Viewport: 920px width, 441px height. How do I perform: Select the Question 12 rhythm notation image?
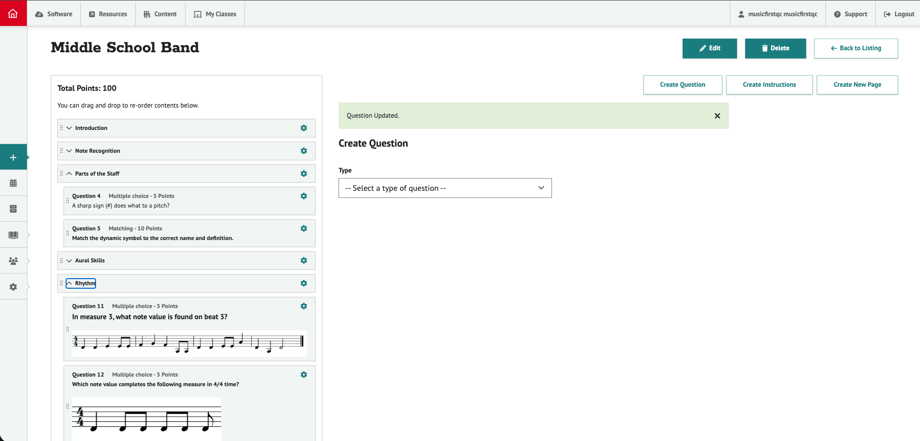click(146, 419)
